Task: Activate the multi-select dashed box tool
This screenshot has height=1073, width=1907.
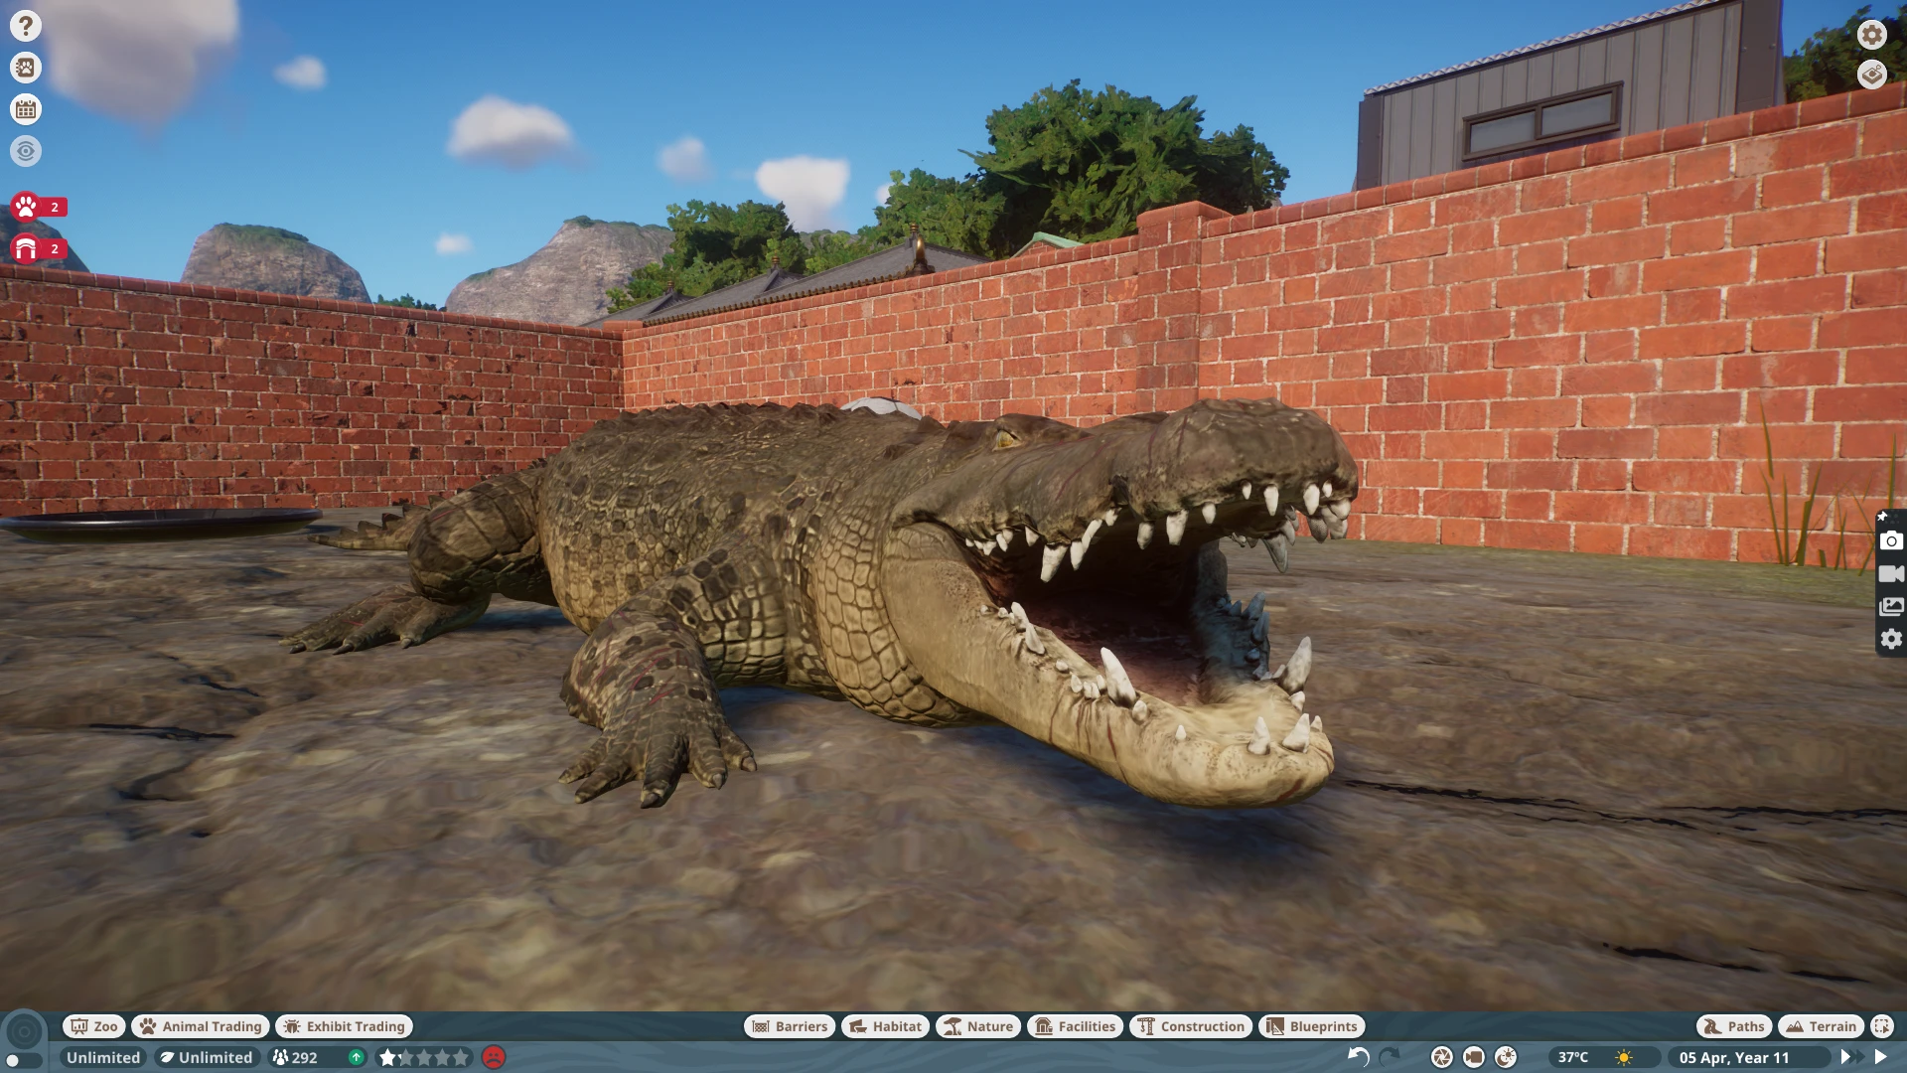Action: [x=1882, y=1026]
